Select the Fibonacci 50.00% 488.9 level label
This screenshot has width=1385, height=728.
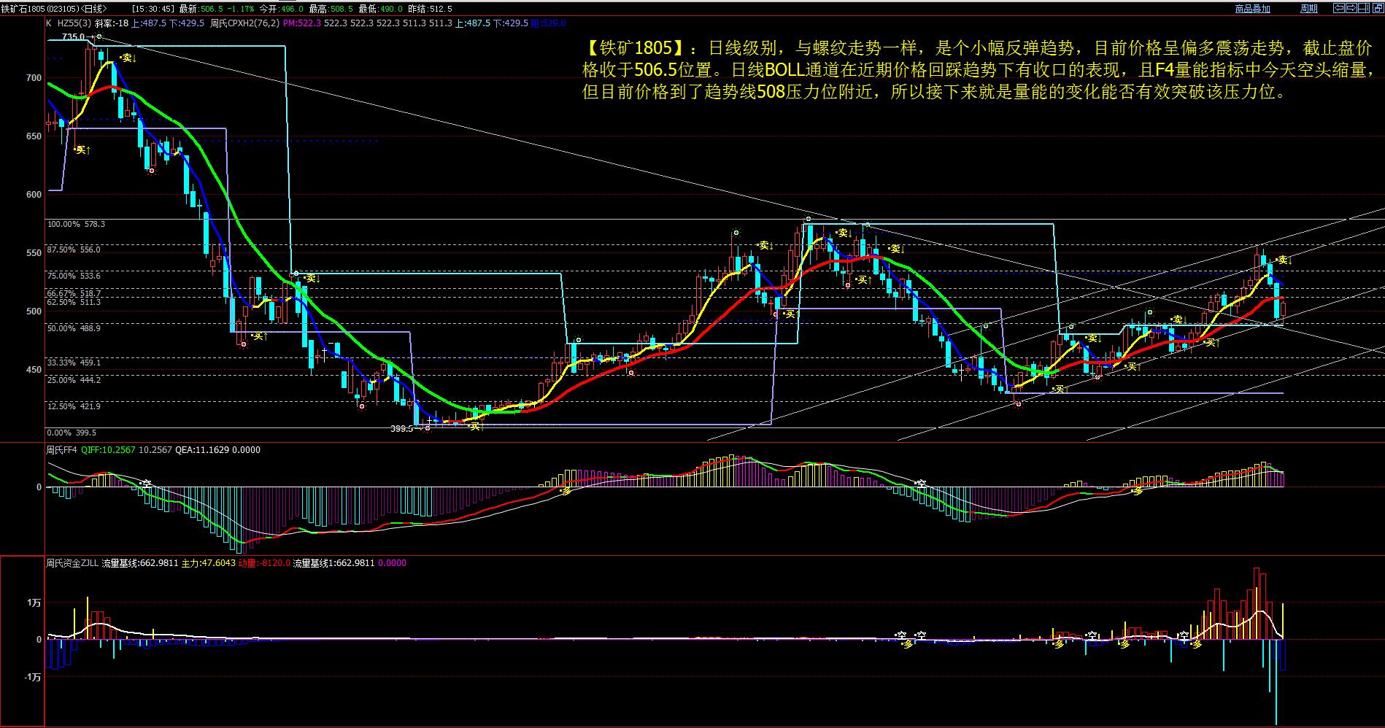(x=74, y=328)
